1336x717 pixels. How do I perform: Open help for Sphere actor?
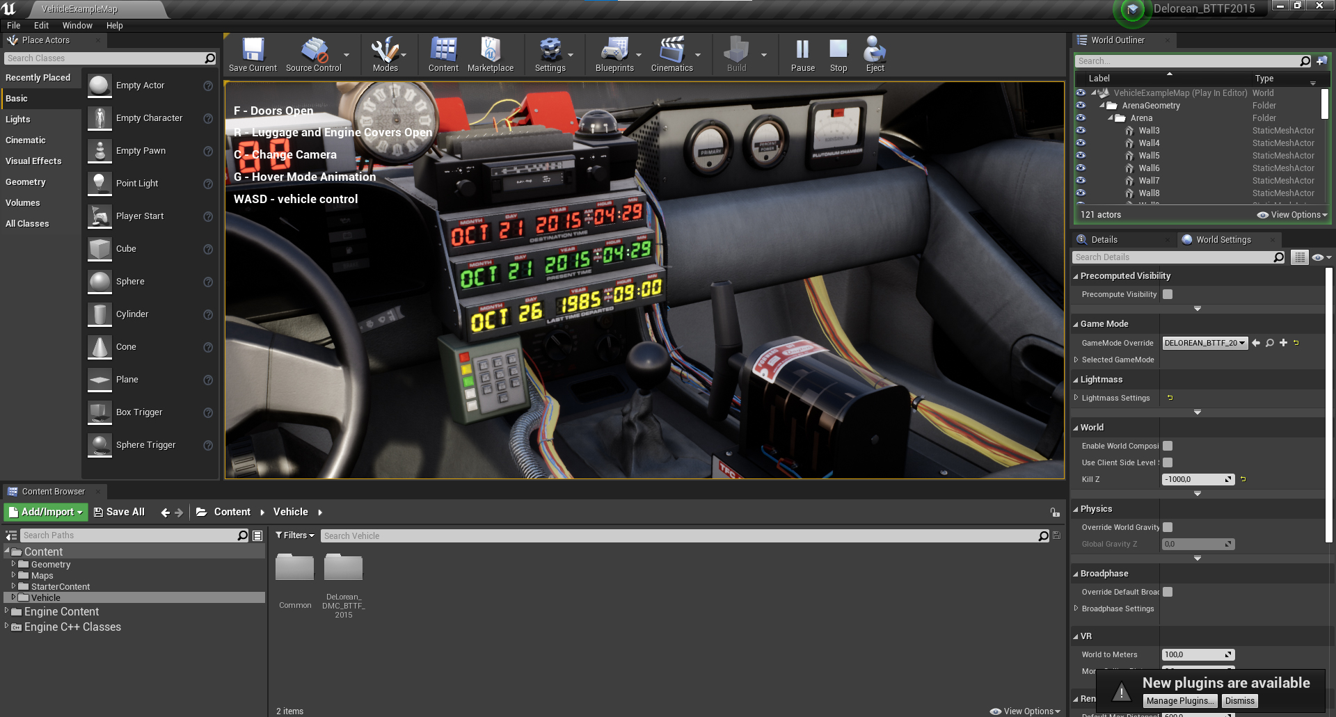coord(207,282)
